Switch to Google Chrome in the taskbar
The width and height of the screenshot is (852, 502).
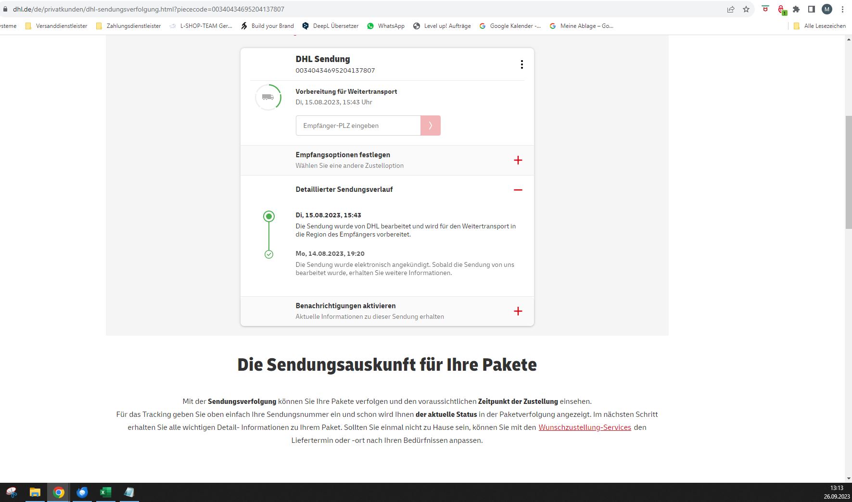coord(59,492)
